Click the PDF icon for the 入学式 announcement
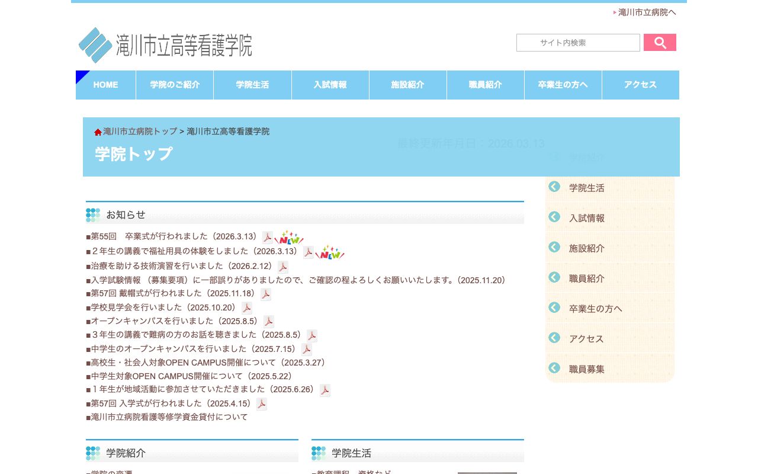The width and height of the screenshot is (758, 474). pyautogui.click(x=262, y=403)
